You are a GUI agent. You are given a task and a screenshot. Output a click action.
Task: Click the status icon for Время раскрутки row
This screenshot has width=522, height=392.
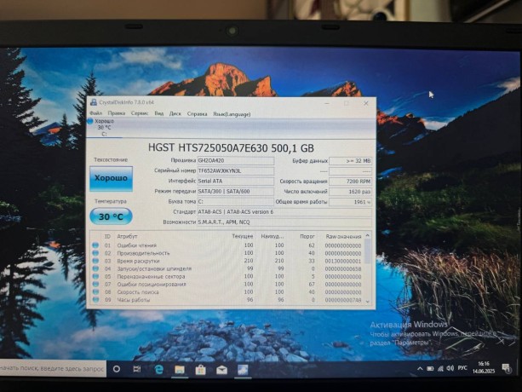(95, 261)
